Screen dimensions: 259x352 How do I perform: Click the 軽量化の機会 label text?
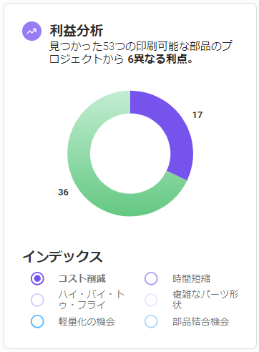click(x=87, y=321)
